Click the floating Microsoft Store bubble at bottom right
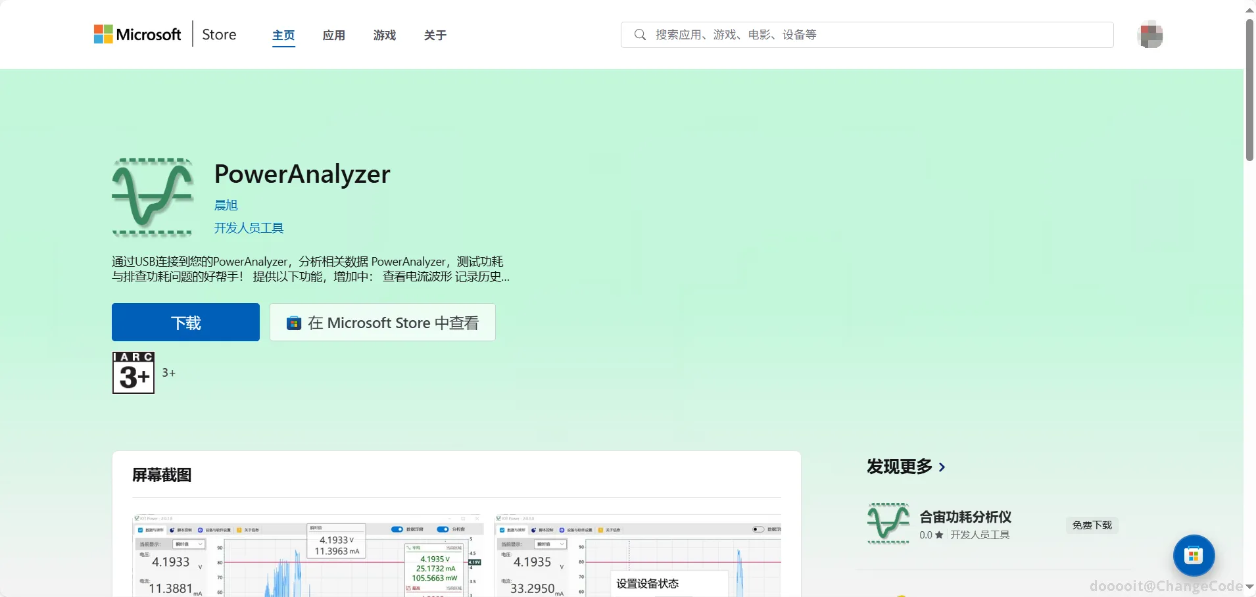This screenshot has height=597, width=1256. click(1193, 556)
